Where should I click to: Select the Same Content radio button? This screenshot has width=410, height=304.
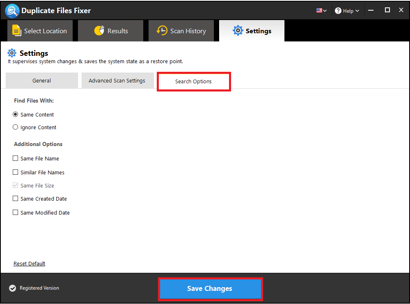tap(16, 114)
